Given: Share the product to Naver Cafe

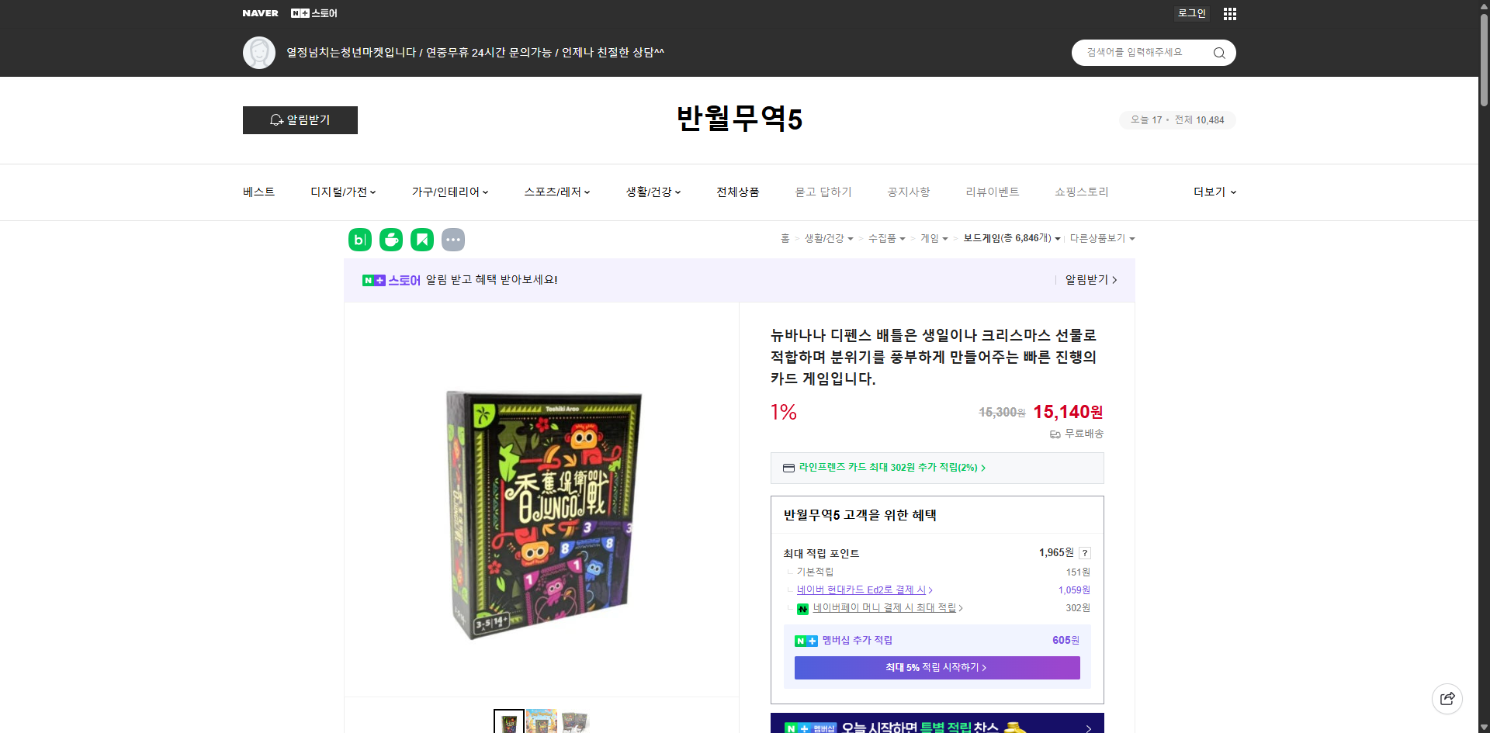Looking at the screenshot, I should coord(390,239).
